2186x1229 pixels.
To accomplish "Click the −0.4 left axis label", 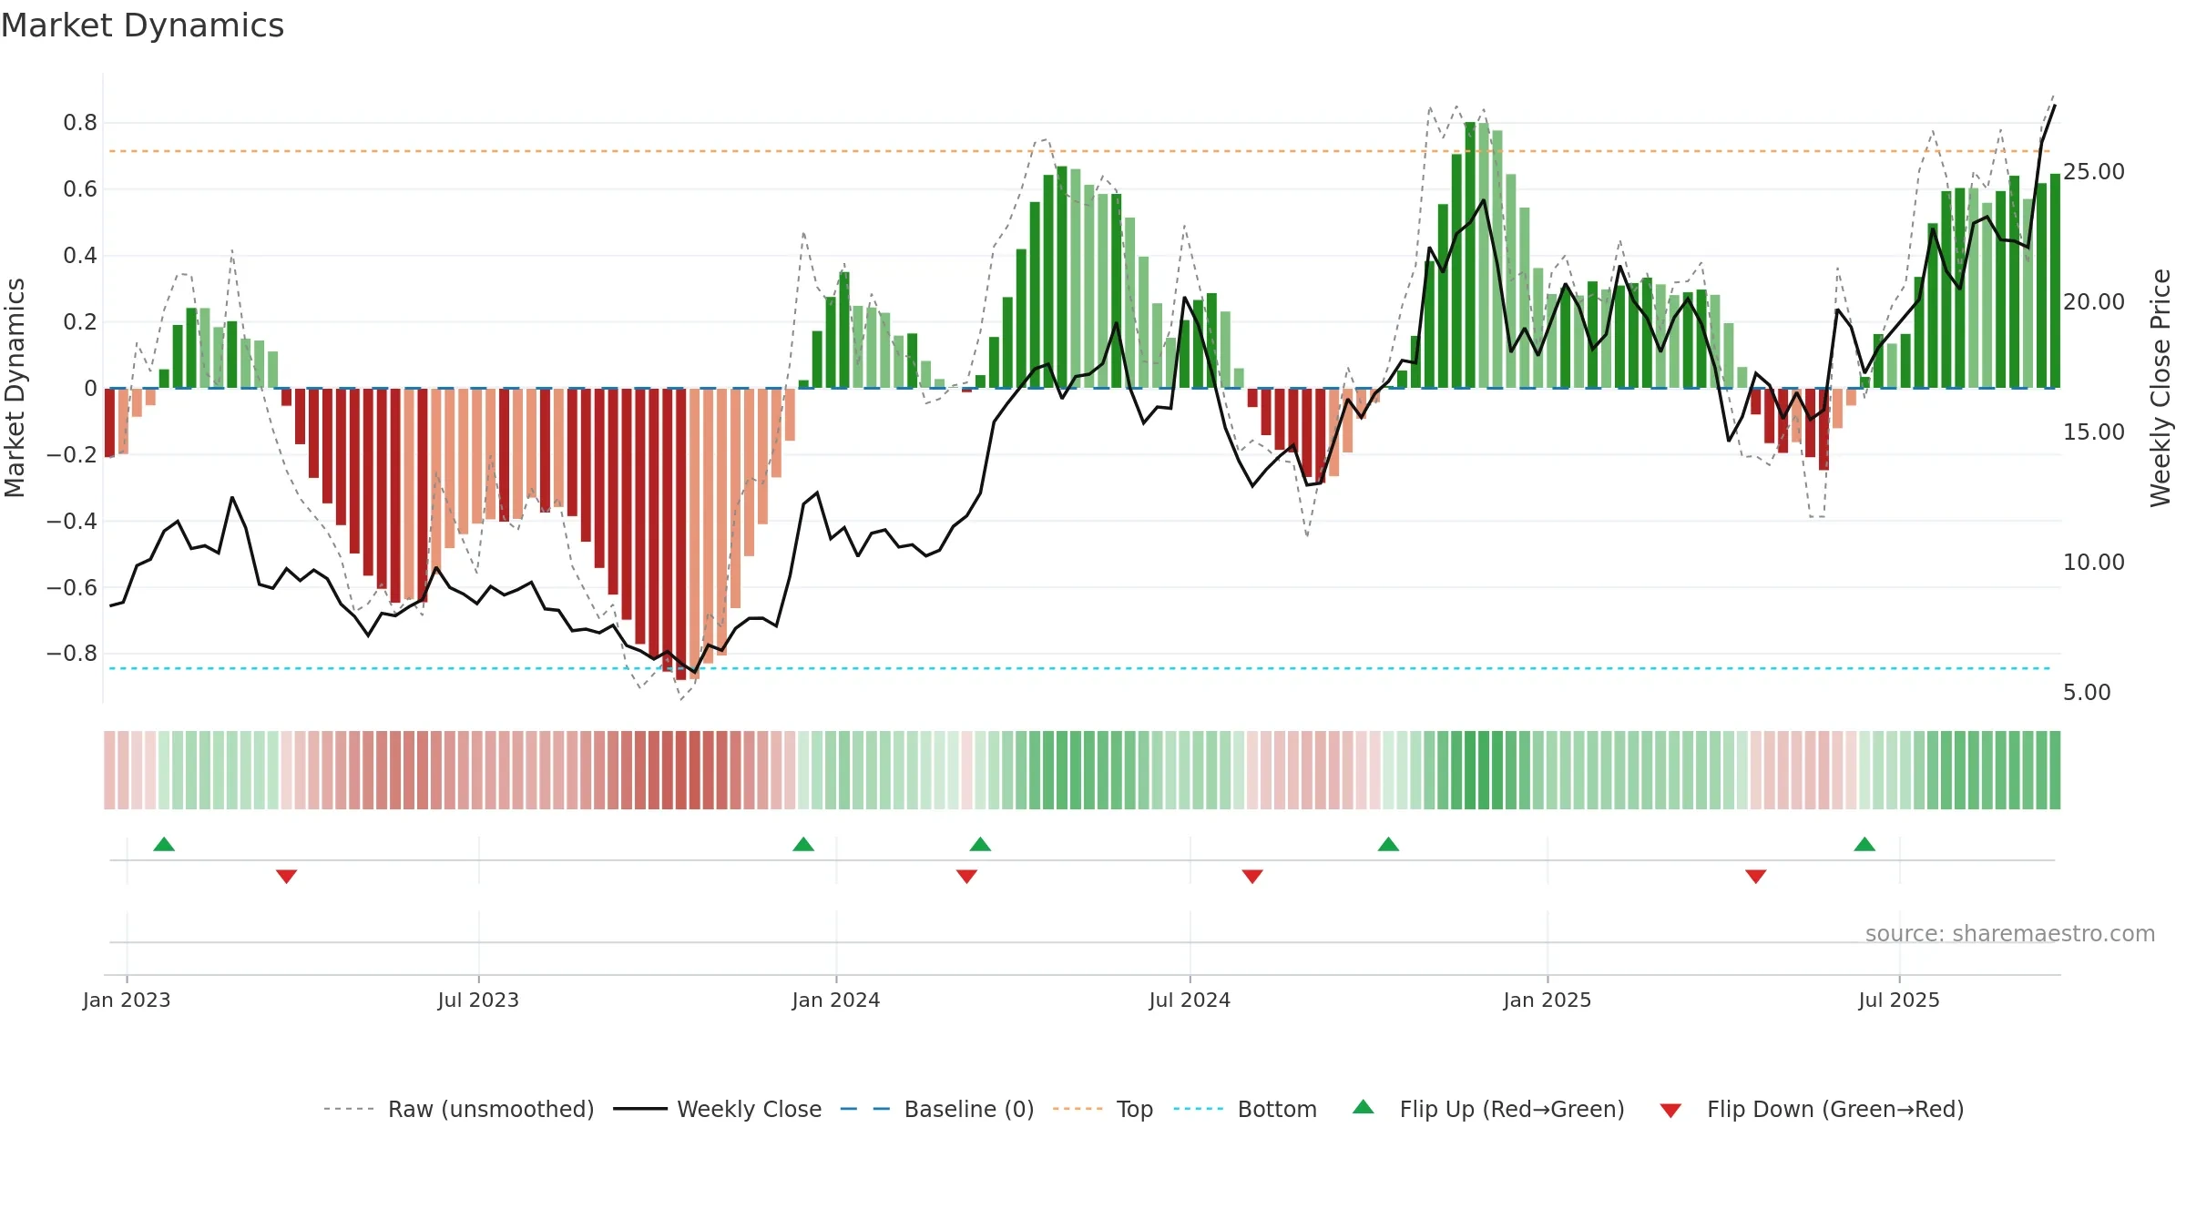I will click(x=72, y=521).
